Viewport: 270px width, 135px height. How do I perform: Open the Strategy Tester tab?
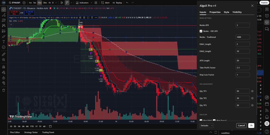coord(31,132)
